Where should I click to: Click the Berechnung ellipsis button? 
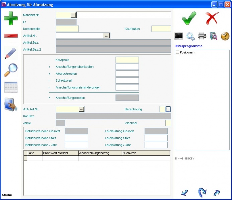(x=168, y=109)
